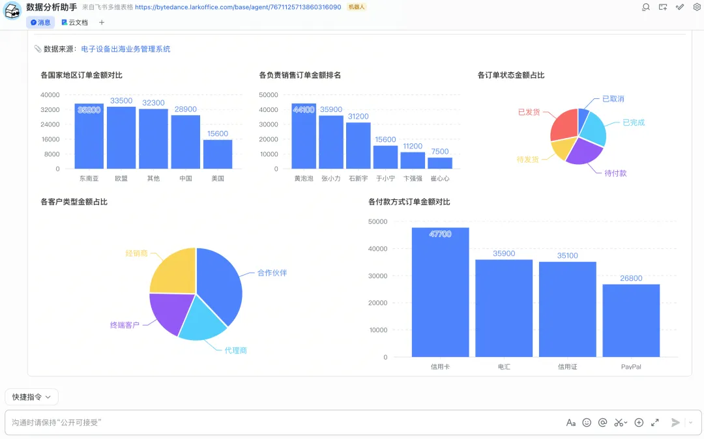Click the circled plus attachment icon
The height and width of the screenshot is (439, 704).
tap(639, 423)
